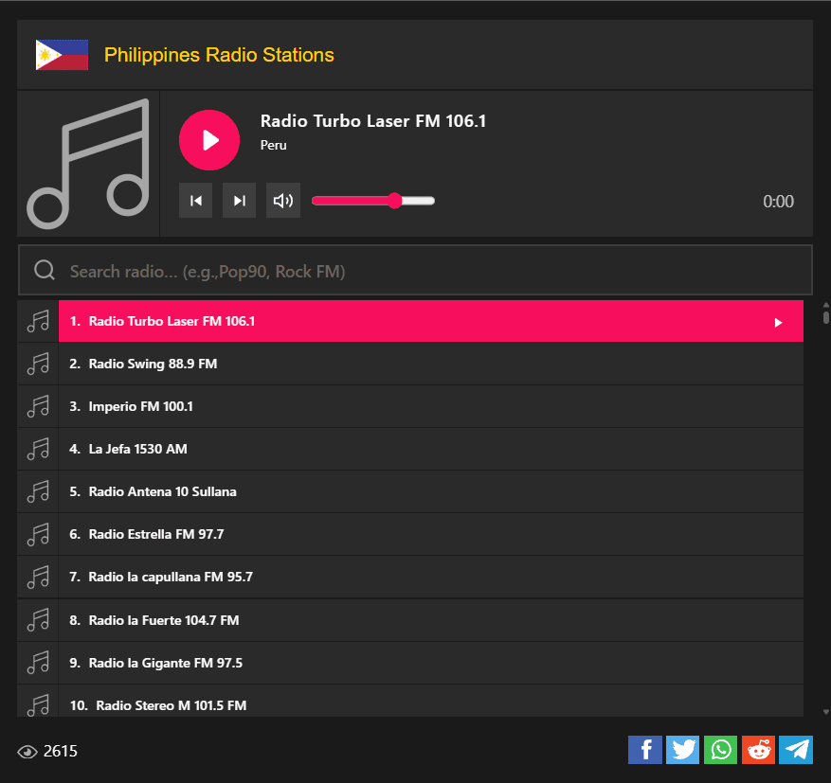Viewport: 831px width, 783px height.
Task: Play Radio Antena 10 Sullana
Action: [162, 491]
